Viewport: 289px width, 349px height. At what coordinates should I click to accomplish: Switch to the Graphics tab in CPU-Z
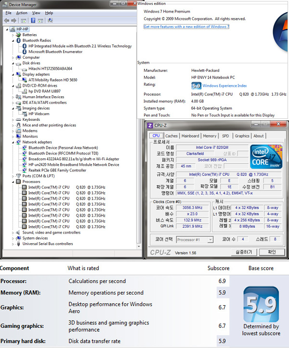coord(242,136)
